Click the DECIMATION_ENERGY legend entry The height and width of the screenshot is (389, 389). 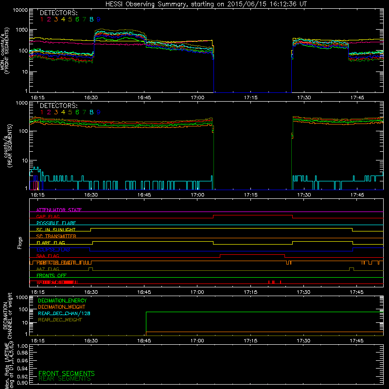[62, 301]
